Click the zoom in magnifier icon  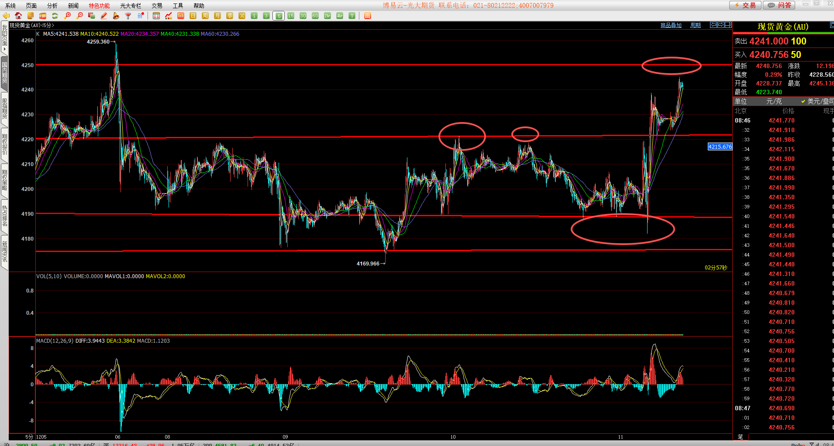tap(67, 16)
